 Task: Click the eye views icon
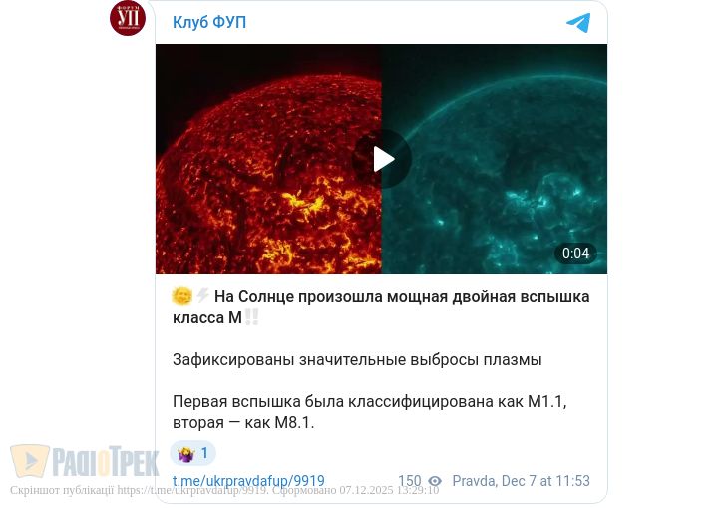tap(435, 481)
